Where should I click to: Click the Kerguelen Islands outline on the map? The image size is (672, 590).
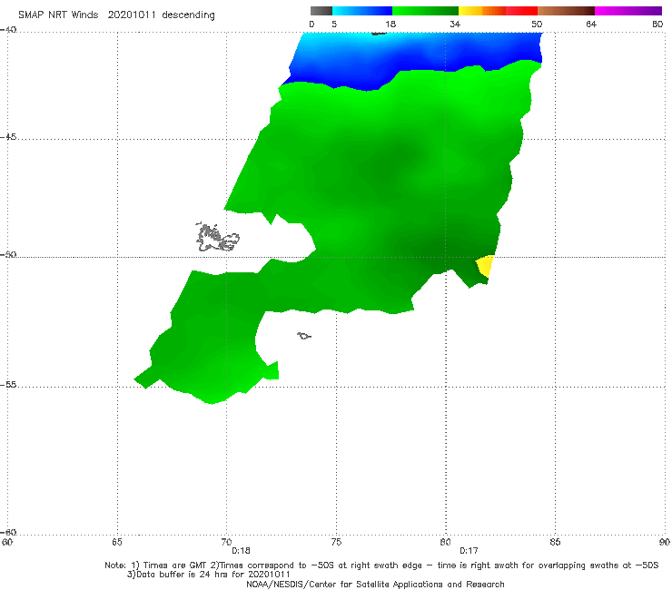[218, 238]
